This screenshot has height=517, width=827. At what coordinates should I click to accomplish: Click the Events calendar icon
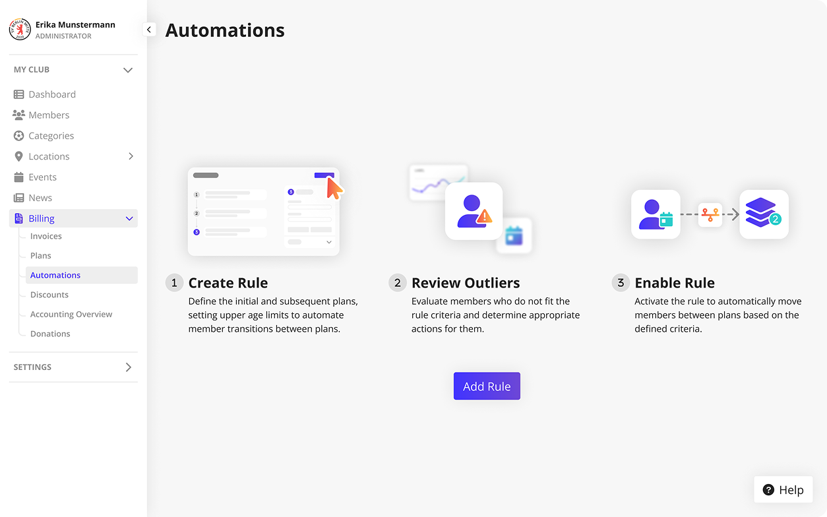click(x=18, y=177)
